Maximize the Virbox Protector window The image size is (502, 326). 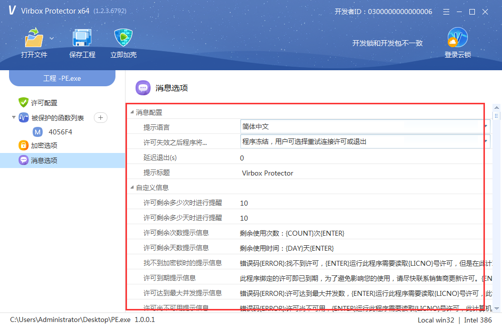[472, 12]
